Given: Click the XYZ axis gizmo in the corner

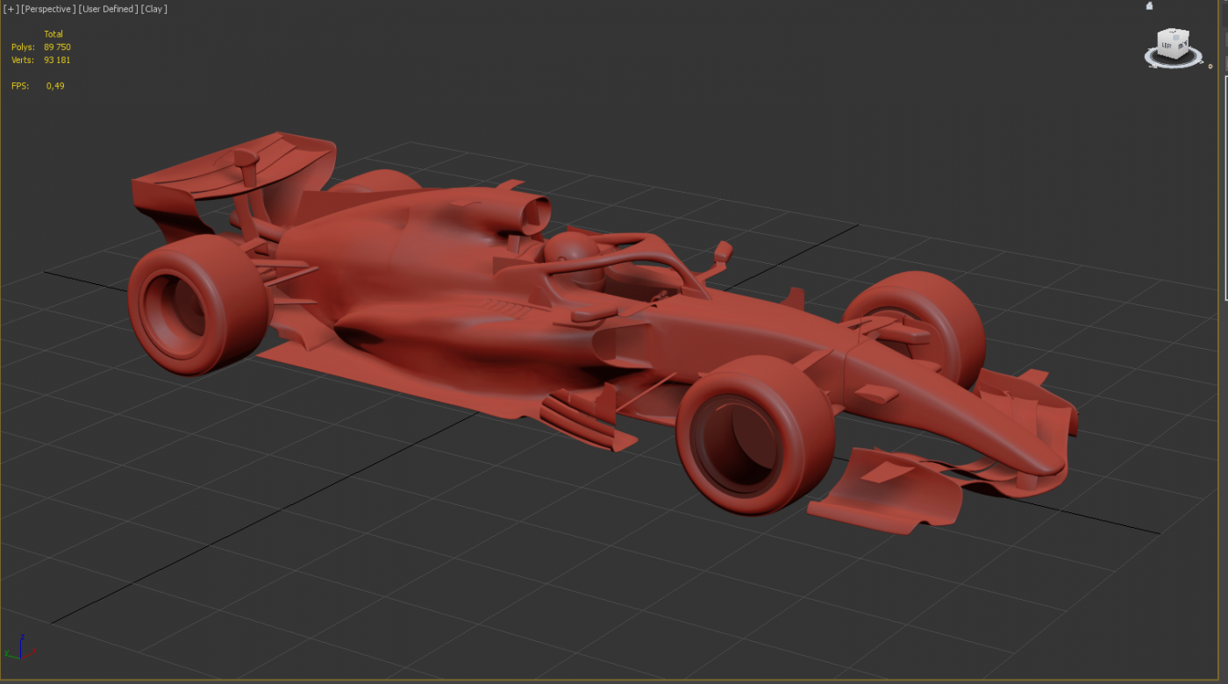Looking at the screenshot, I should pos(18,647).
